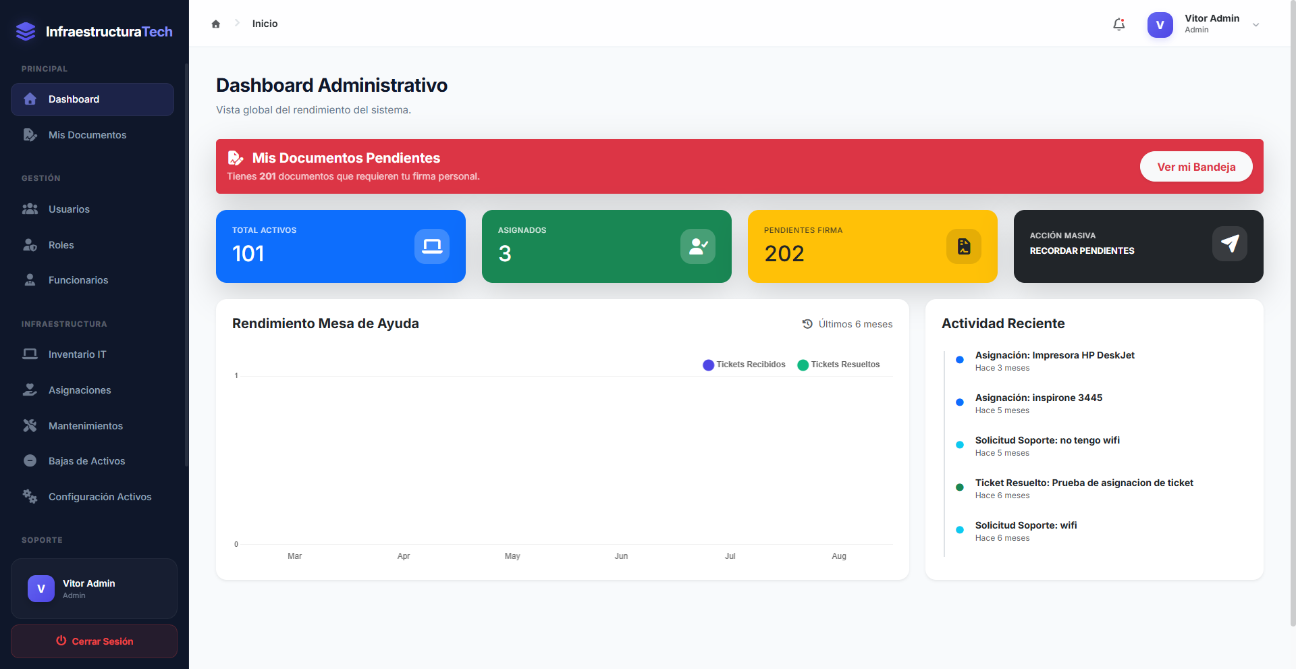Go to Usuarios in the sidebar
Screen dimensions: 1296x669
click(92, 209)
